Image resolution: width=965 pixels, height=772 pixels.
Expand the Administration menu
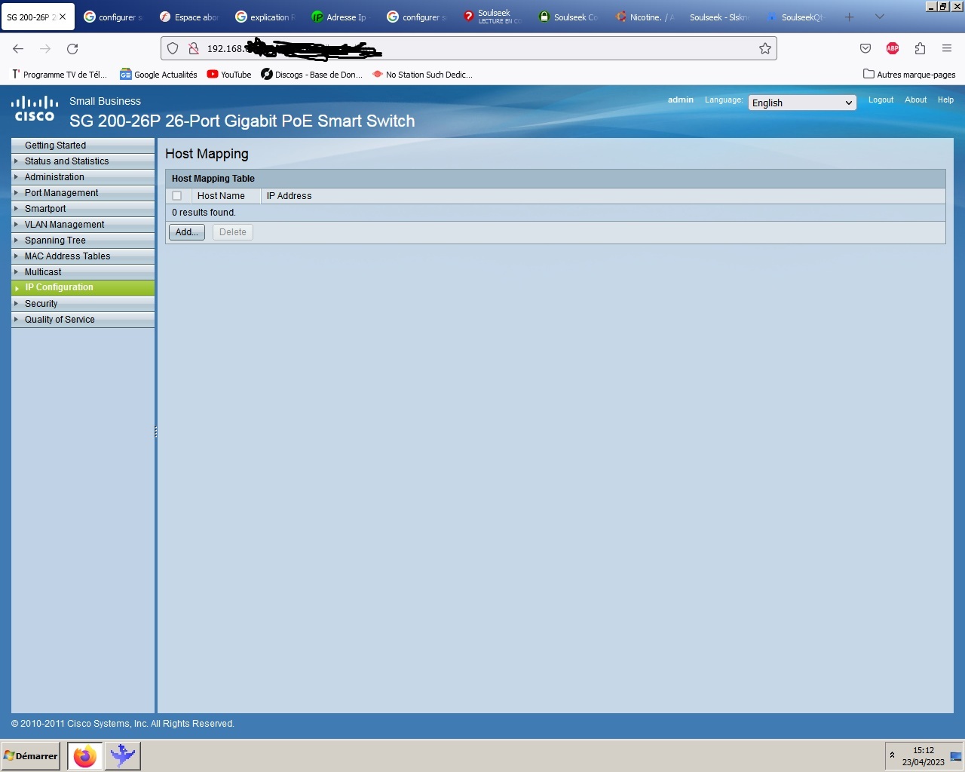pyautogui.click(x=83, y=177)
